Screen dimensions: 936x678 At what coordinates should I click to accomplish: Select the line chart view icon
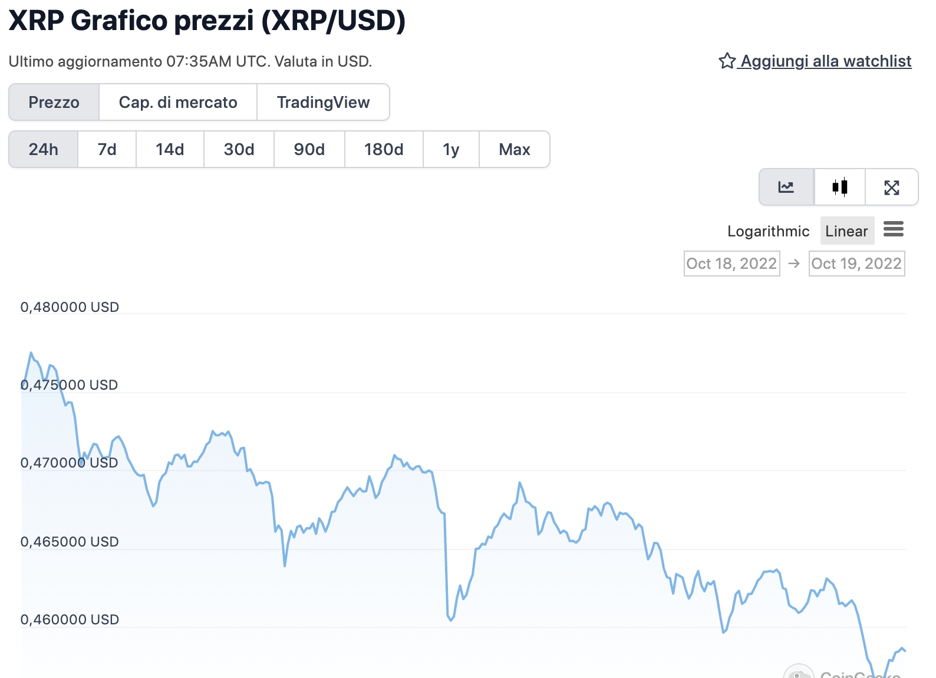pyautogui.click(x=786, y=187)
